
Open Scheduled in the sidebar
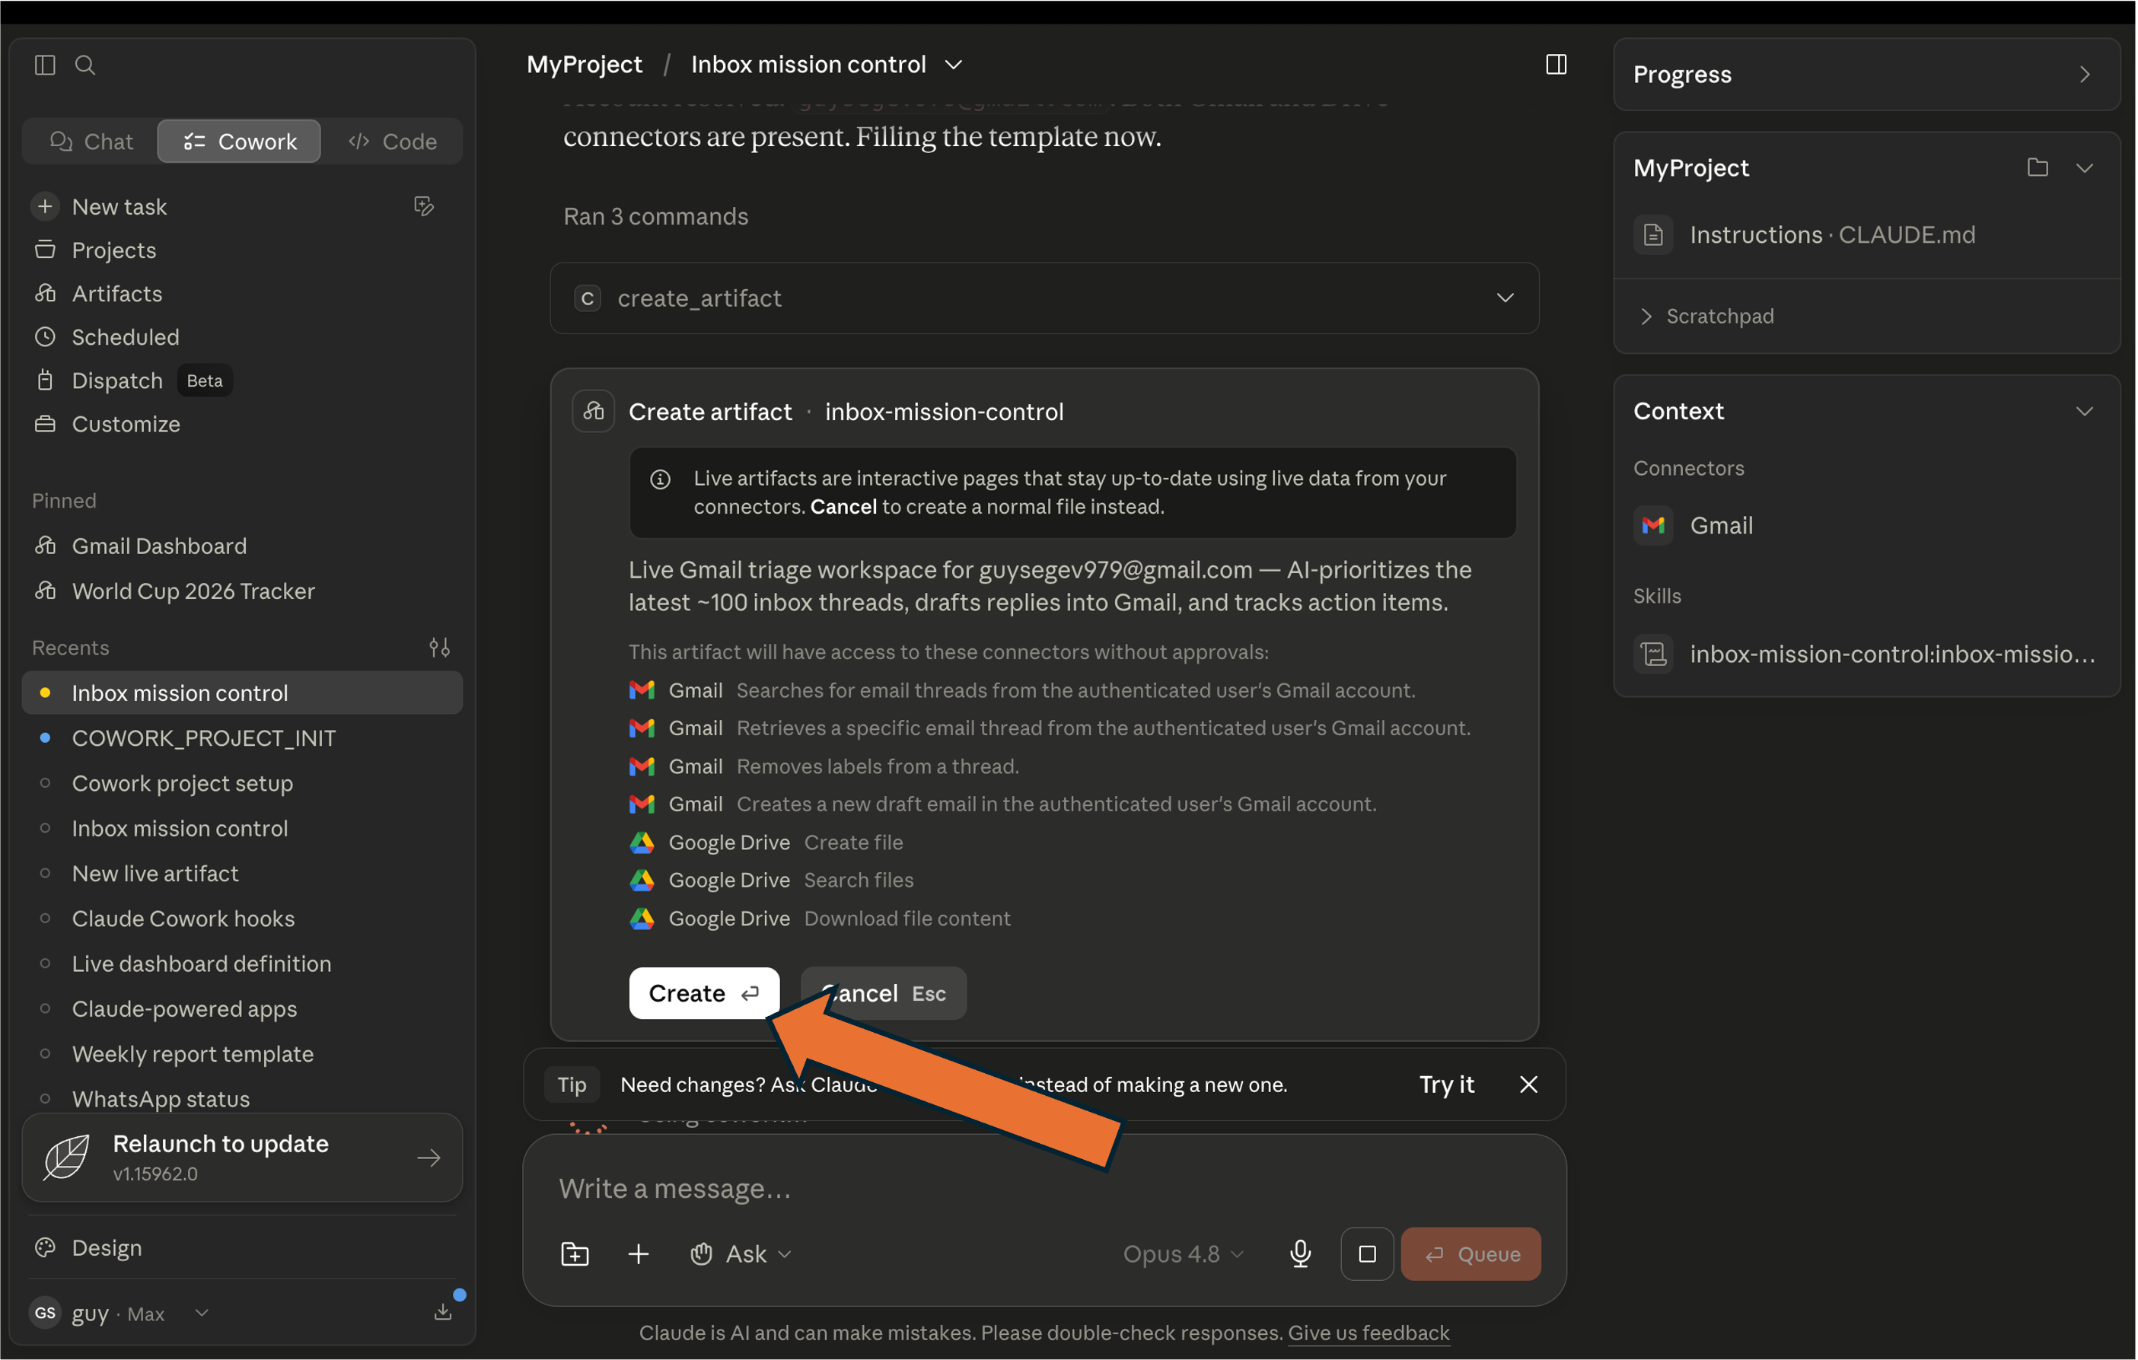tap(125, 337)
